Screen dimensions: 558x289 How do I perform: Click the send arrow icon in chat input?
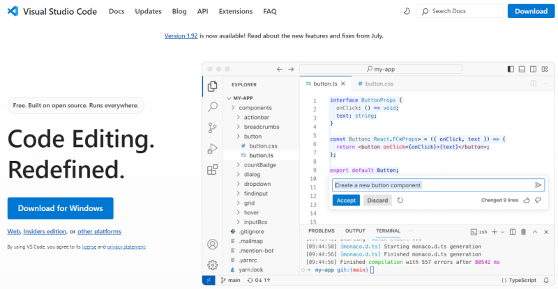pos(538,185)
